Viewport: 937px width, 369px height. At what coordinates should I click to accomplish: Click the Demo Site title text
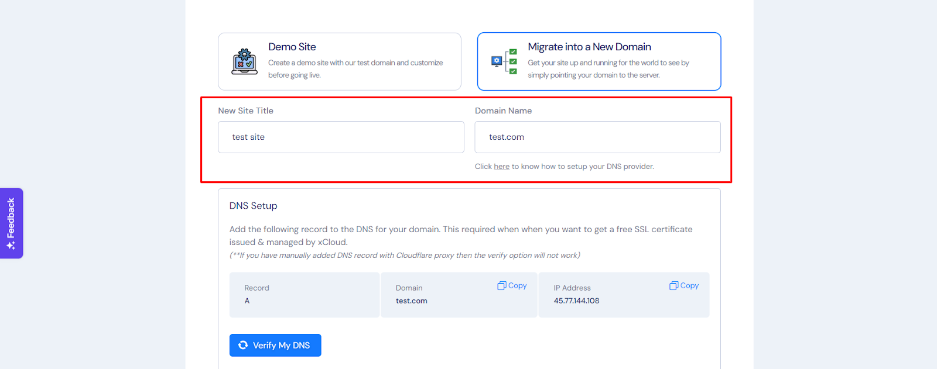click(292, 47)
